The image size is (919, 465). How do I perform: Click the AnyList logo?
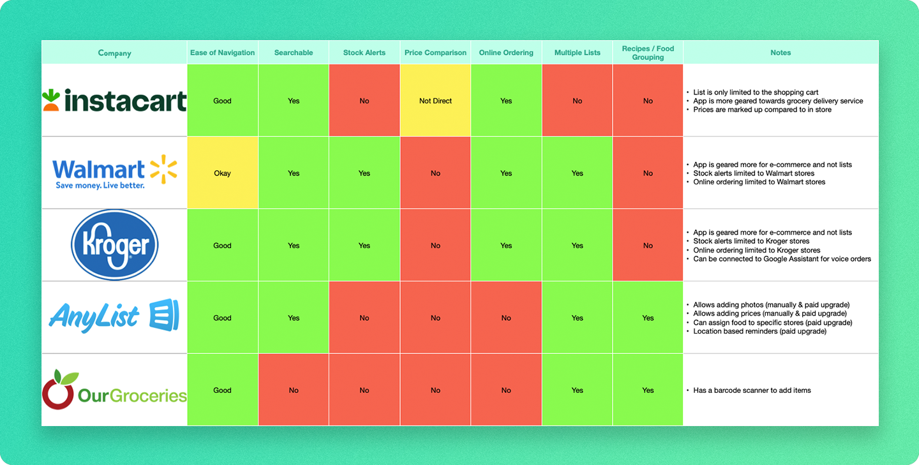pyautogui.click(x=115, y=316)
